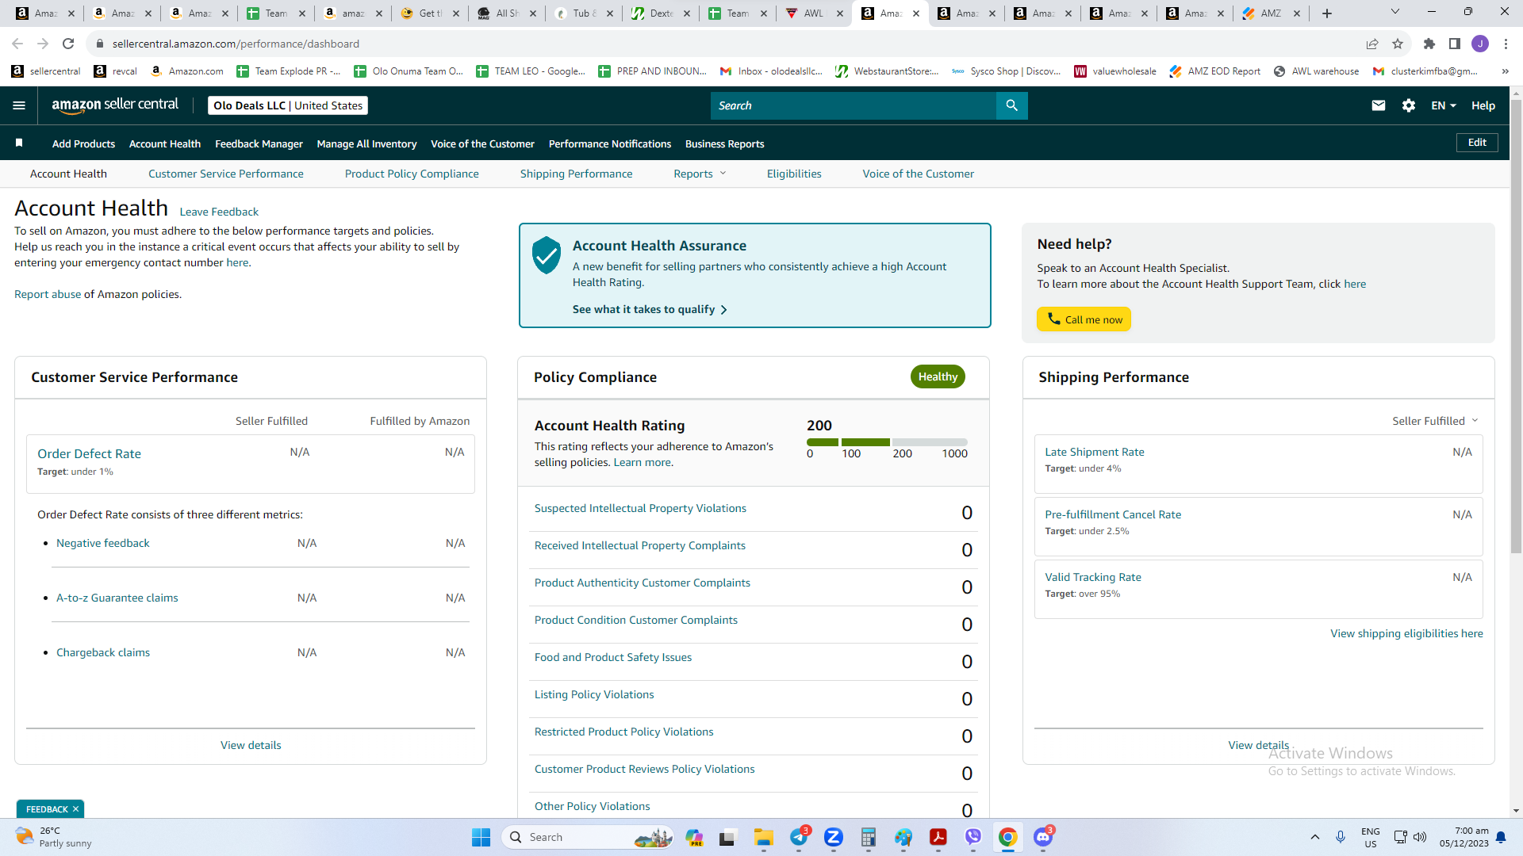Open Adobe Acrobat from the taskbar
The image size is (1523, 856).
[938, 837]
